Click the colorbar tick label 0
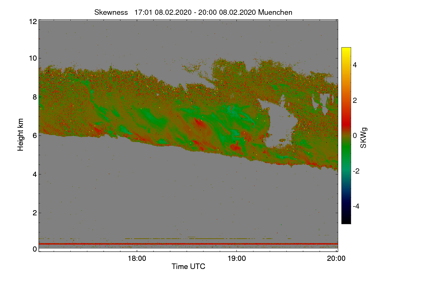Viewport: 444px width, 296px height. [x=355, y=135]
